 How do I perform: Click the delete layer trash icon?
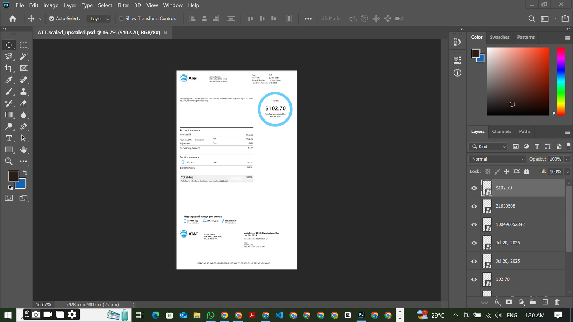pos(557,302)
